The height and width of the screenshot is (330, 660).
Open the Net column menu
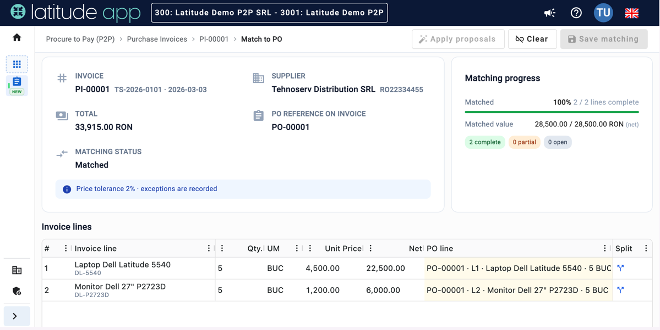click(x=370, y=249)
